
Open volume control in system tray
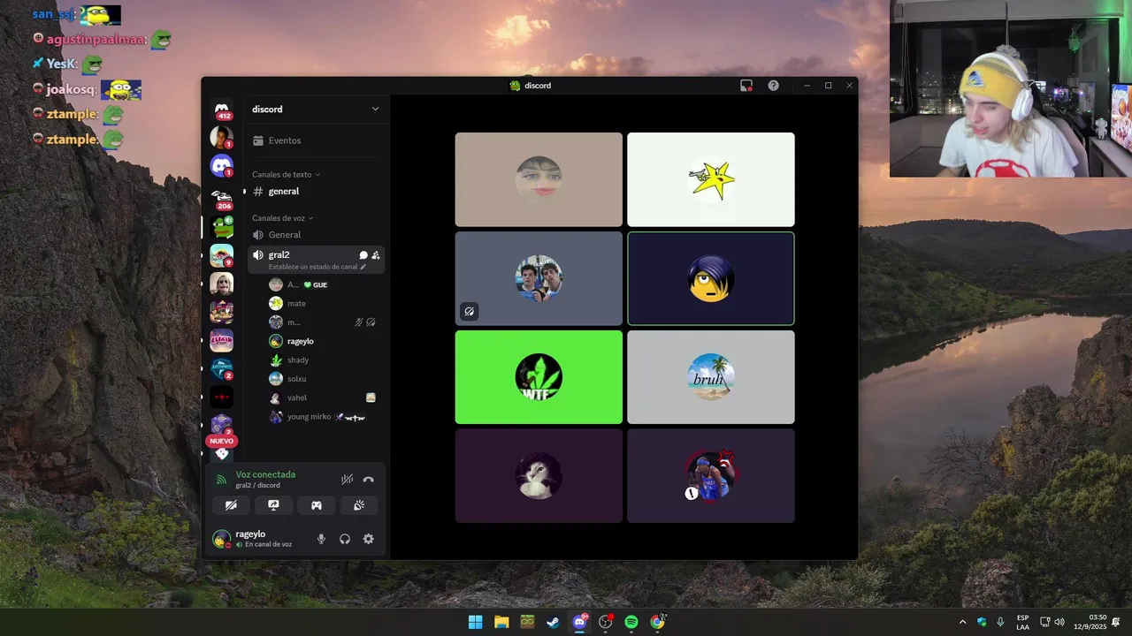click(1059, 622)
